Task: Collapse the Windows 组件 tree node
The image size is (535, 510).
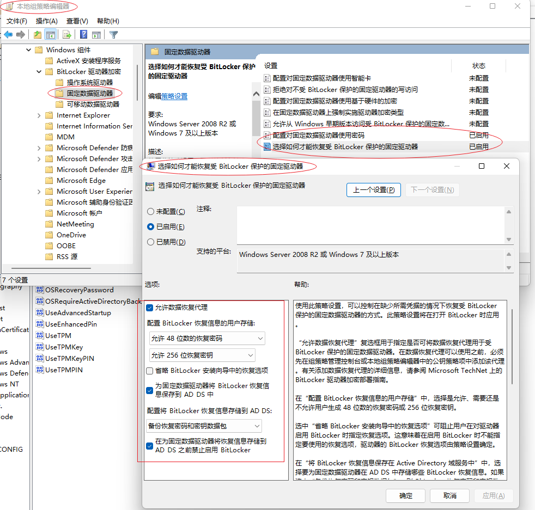Action: point(29,50)
